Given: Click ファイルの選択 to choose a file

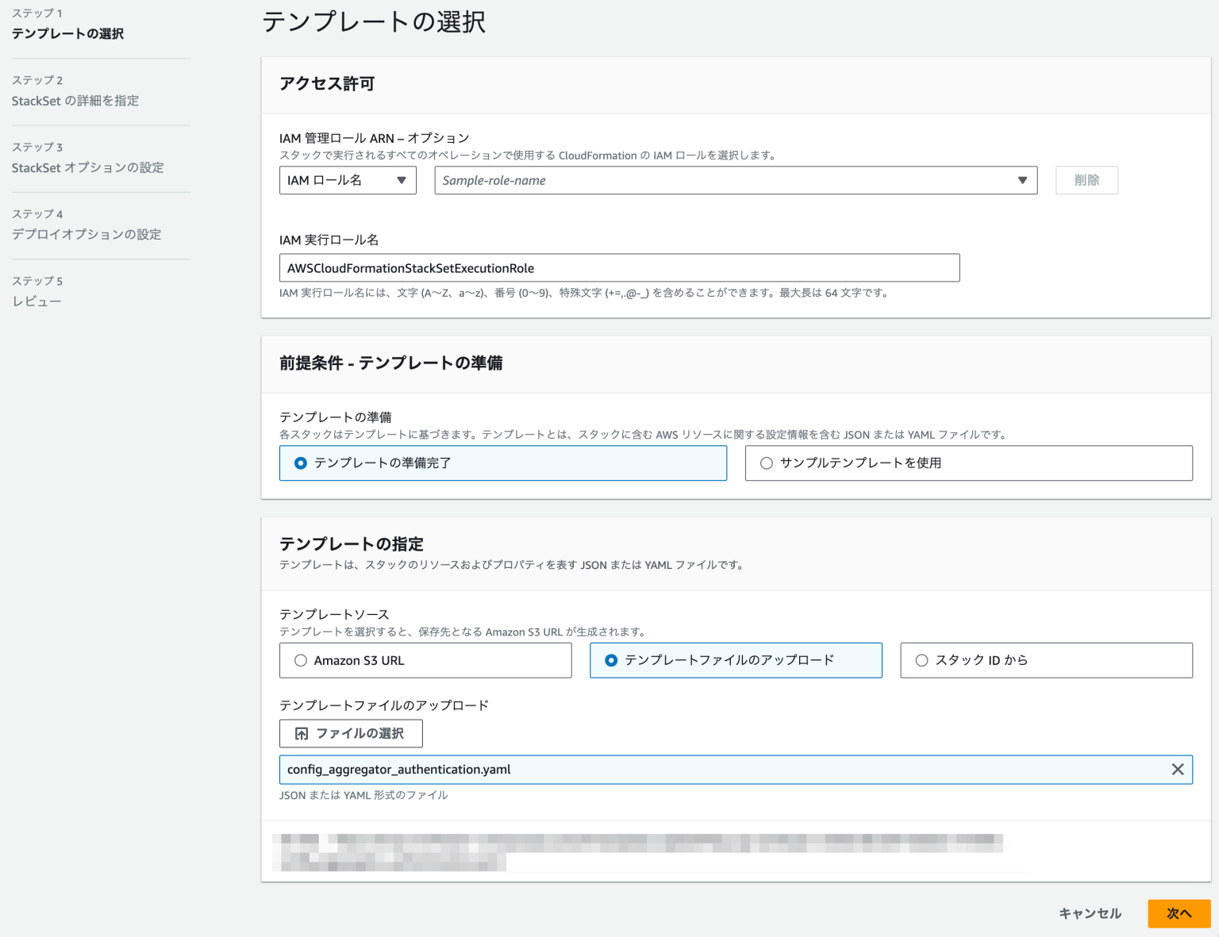Looking at the screenshot, I should [351, 733].
